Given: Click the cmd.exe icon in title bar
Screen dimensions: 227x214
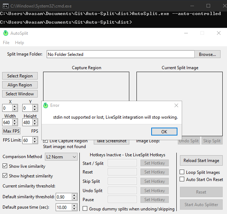Looking at the screenshot, I should tap(6, 6).
